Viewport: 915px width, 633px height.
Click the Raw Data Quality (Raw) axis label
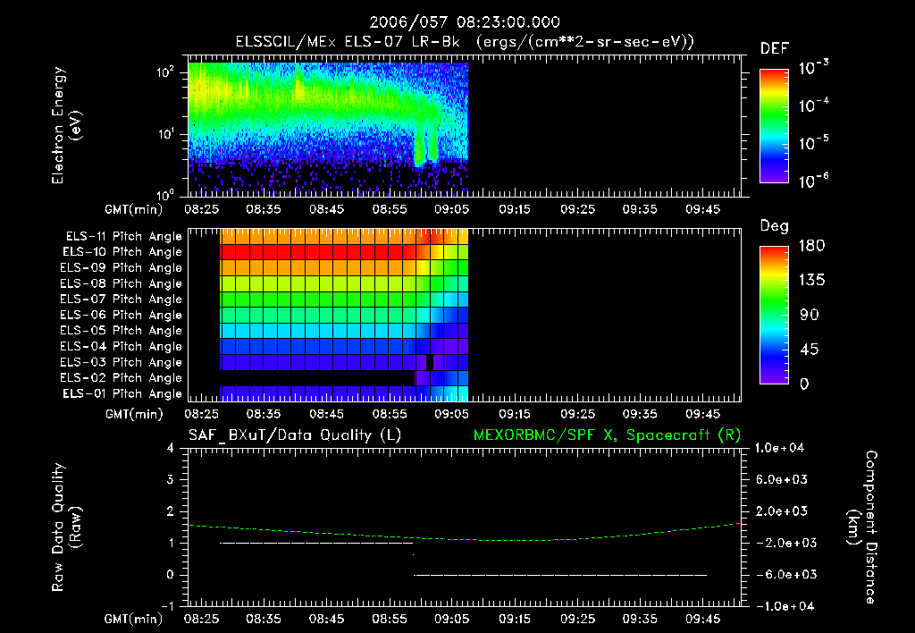tap(66, 527)
